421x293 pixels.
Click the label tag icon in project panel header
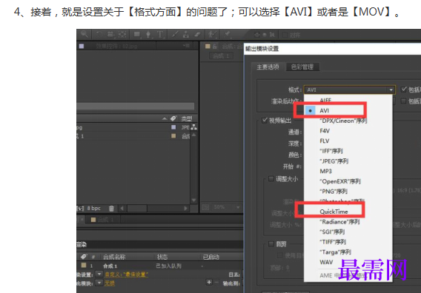[x=173, y=118]
